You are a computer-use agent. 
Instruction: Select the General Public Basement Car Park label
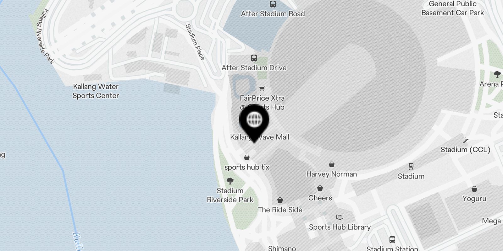click(x=453, y=8)
